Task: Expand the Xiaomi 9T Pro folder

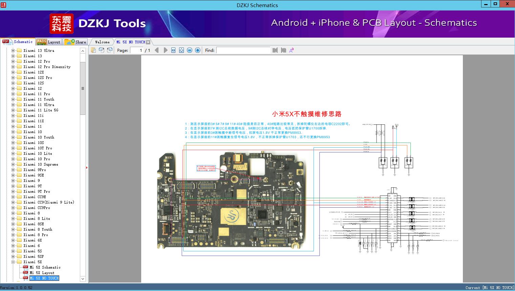Action: [x=13, y=191]
